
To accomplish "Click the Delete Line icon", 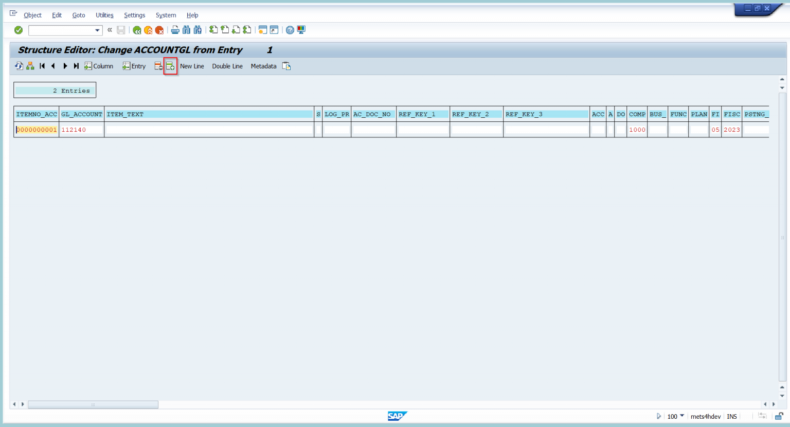I will [x=158, y=66].
